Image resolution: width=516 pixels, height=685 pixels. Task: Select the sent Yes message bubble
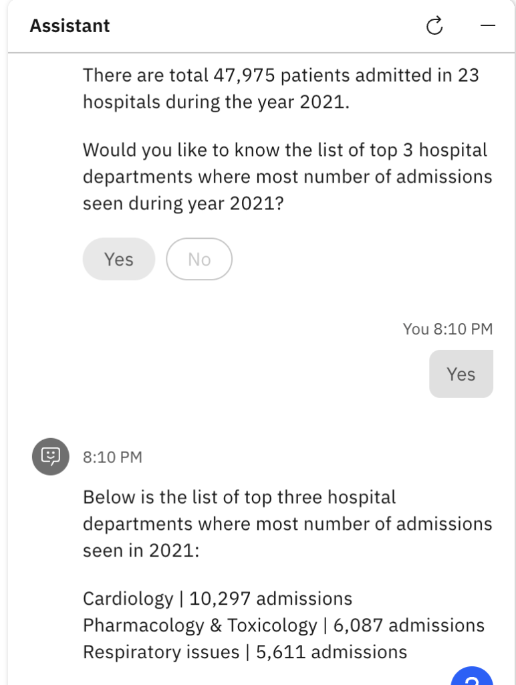pyautogui.click(x=461, y=374)
